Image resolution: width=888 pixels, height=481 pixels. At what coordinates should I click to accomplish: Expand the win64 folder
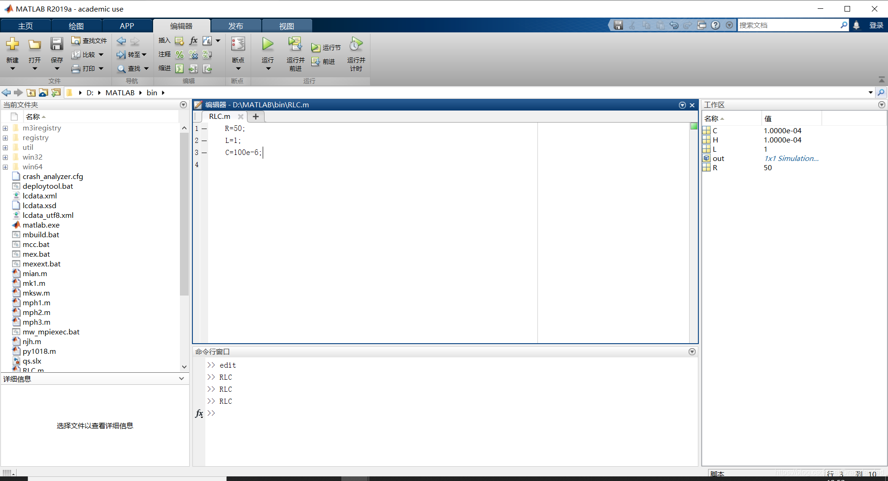5,167
